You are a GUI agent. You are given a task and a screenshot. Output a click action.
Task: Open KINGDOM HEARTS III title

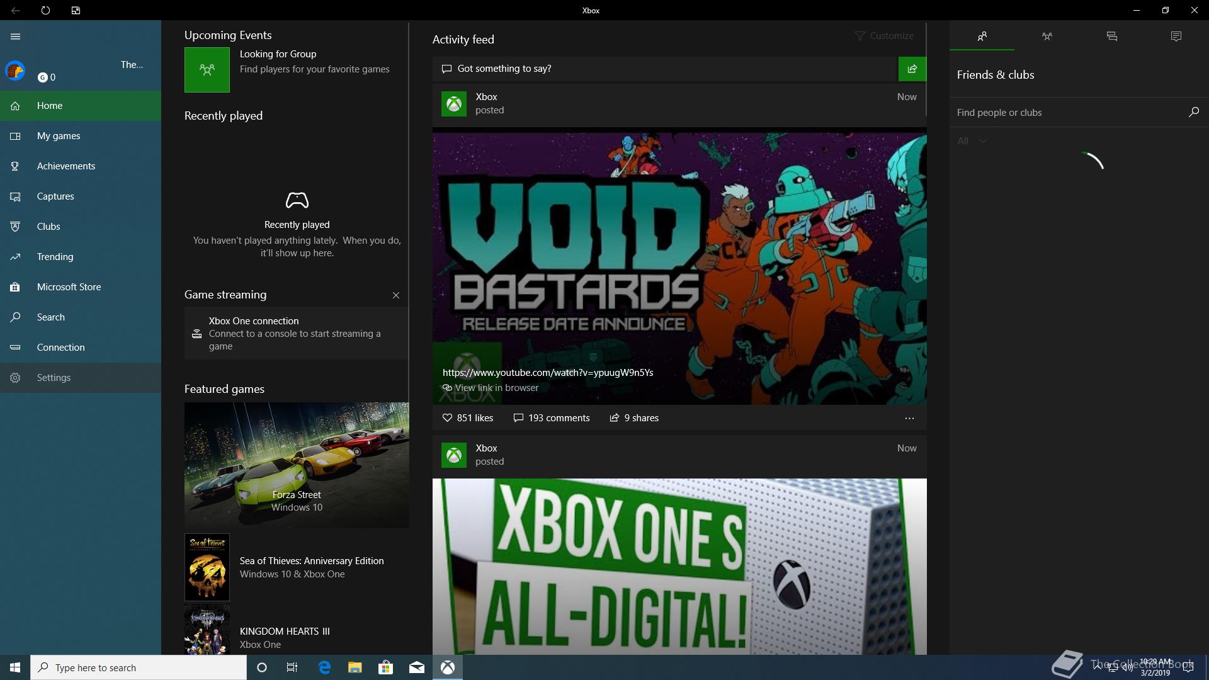pos(285,632)
